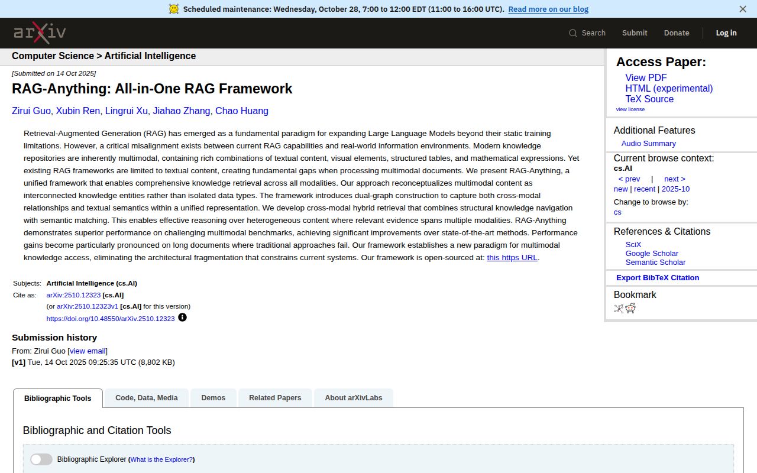Open Google Scholar citations link
This screenshot has width=757, height=473.
(x=652, y=253)
